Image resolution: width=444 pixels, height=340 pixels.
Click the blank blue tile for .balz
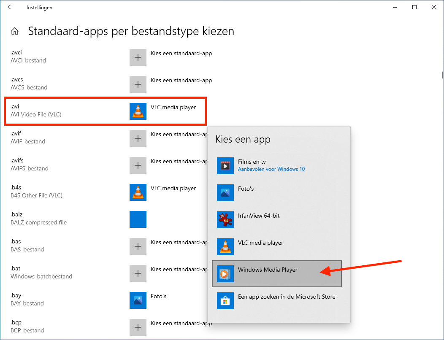[138, 219]
